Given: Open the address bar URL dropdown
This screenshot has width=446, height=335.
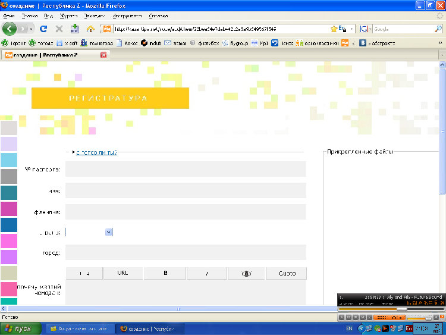Looking at the screenshot, I should pyautogui.click(x=352, y=29).
